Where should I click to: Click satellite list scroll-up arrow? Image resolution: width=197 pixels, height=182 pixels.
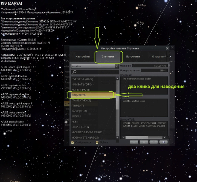(117, 78)
